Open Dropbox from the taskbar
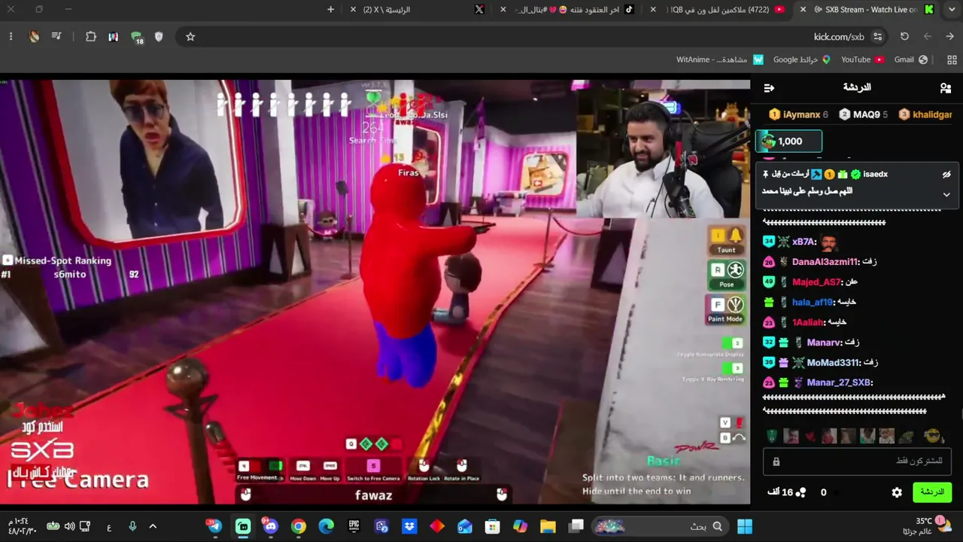Screen dimensions: 963x542 tap(410, 526)
